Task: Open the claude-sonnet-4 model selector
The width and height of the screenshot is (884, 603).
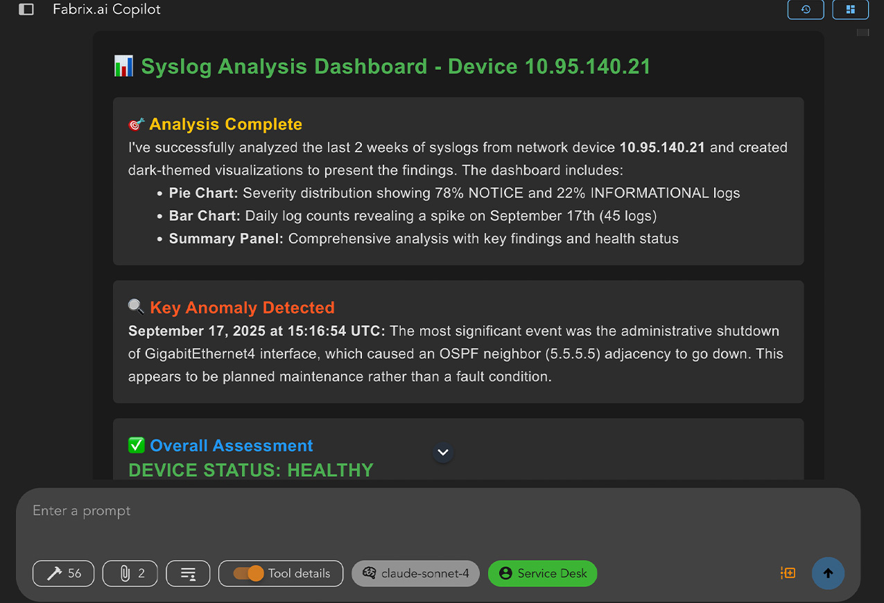Action: tap(415, 573)
